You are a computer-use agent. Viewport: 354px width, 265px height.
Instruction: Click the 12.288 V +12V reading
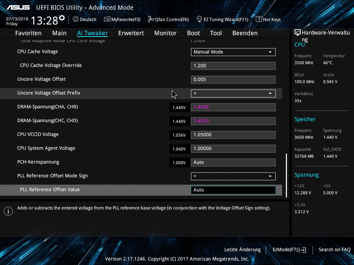pos(303,193)
